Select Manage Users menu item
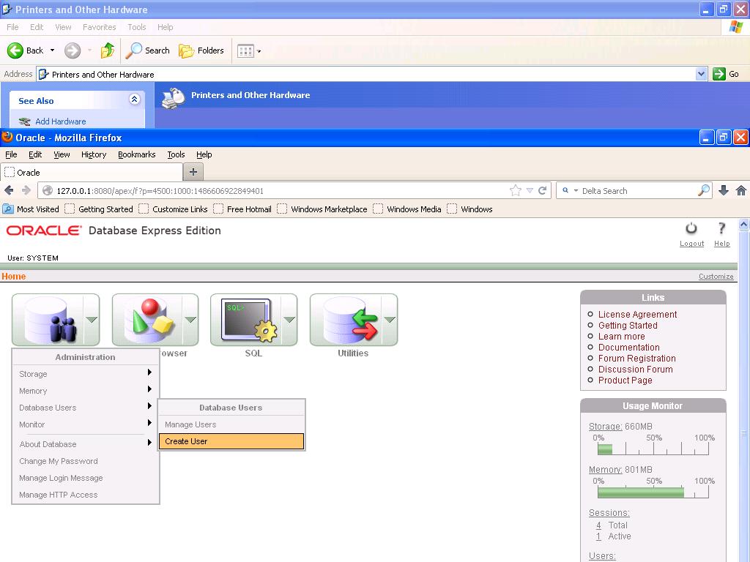The width and height of the screenshot is (750, 562). pos(231,424)
